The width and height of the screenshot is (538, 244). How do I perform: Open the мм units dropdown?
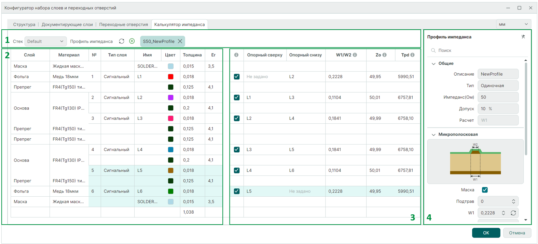[513, 24]
